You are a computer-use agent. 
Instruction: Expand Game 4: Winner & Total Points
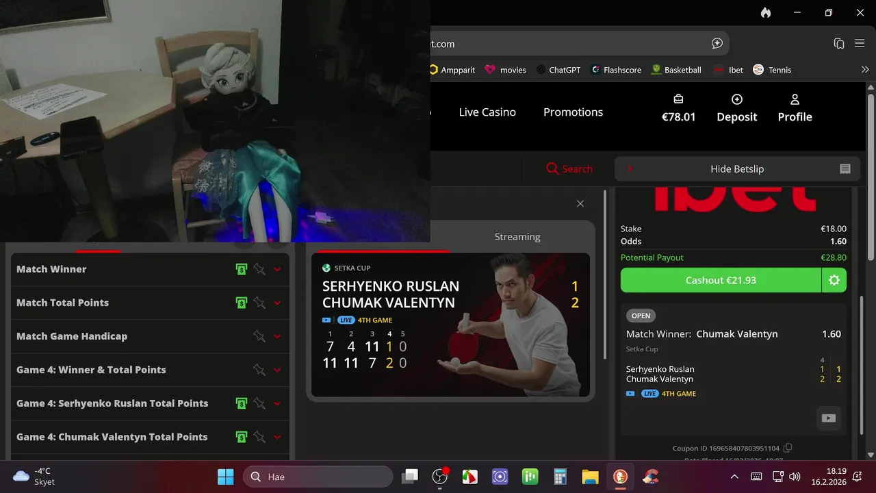[277, 370]
